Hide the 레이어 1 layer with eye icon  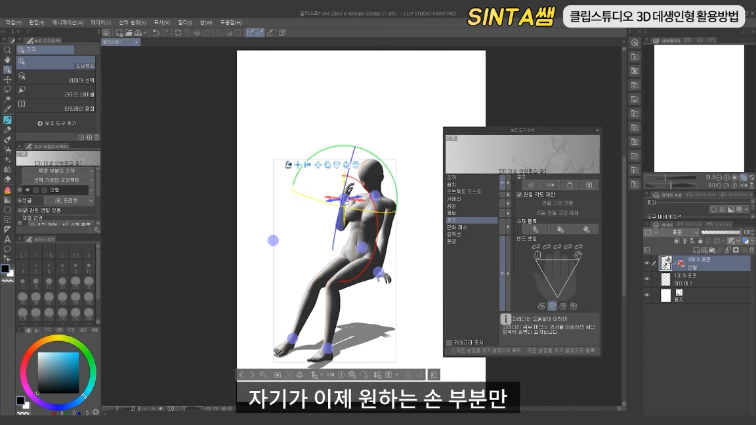coord(647,279)
